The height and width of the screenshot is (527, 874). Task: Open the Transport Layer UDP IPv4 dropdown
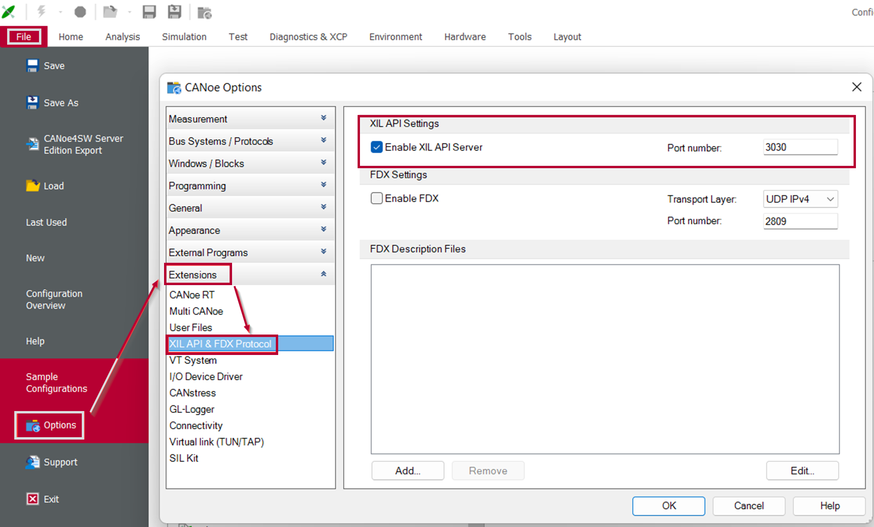[800, 199]
